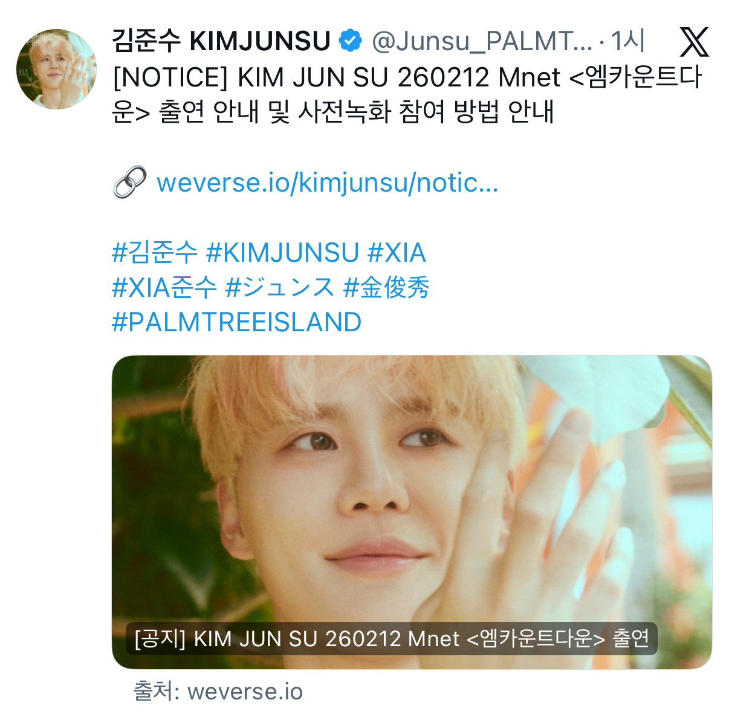Open the #XIA준수 hashtag

[x=164, y=288]
